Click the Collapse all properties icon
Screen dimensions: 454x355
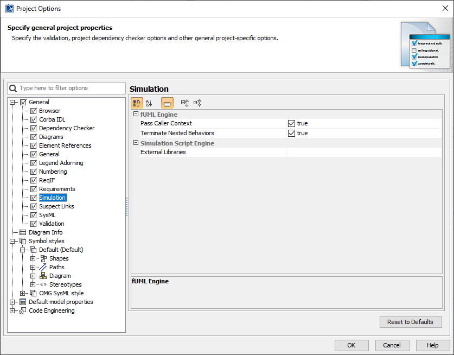197,103
